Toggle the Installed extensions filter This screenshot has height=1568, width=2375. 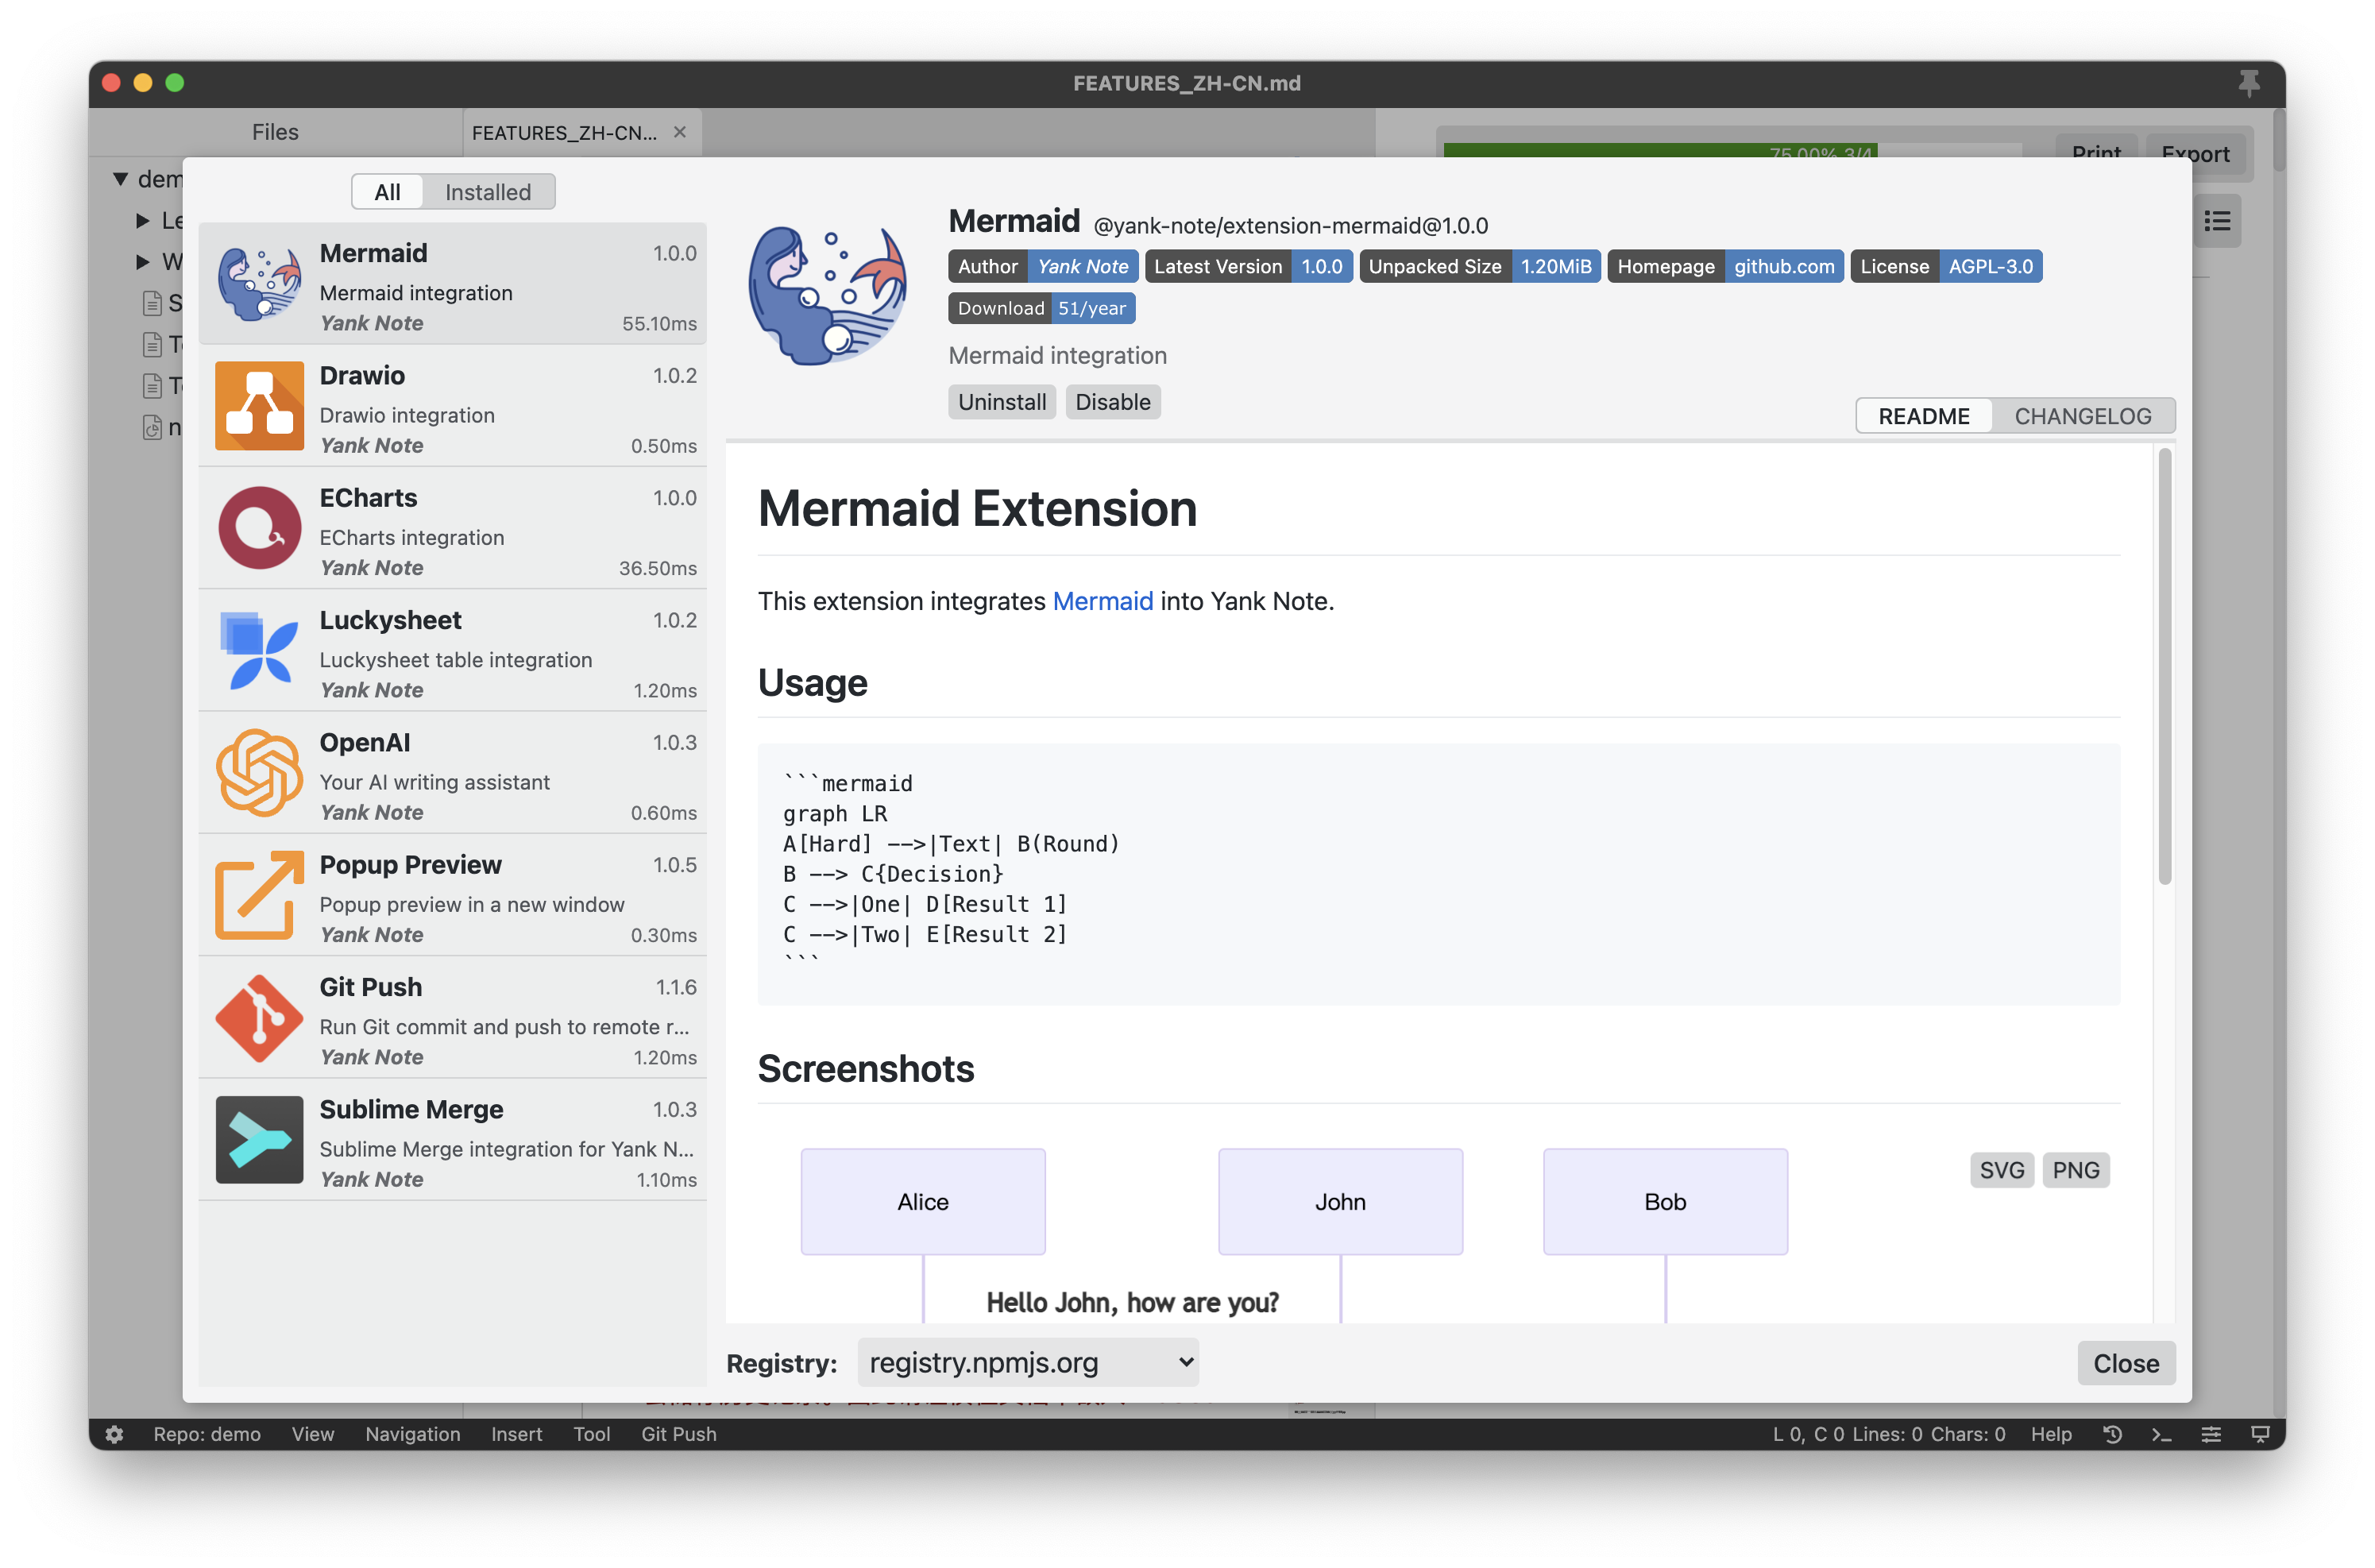click(487, 191)
